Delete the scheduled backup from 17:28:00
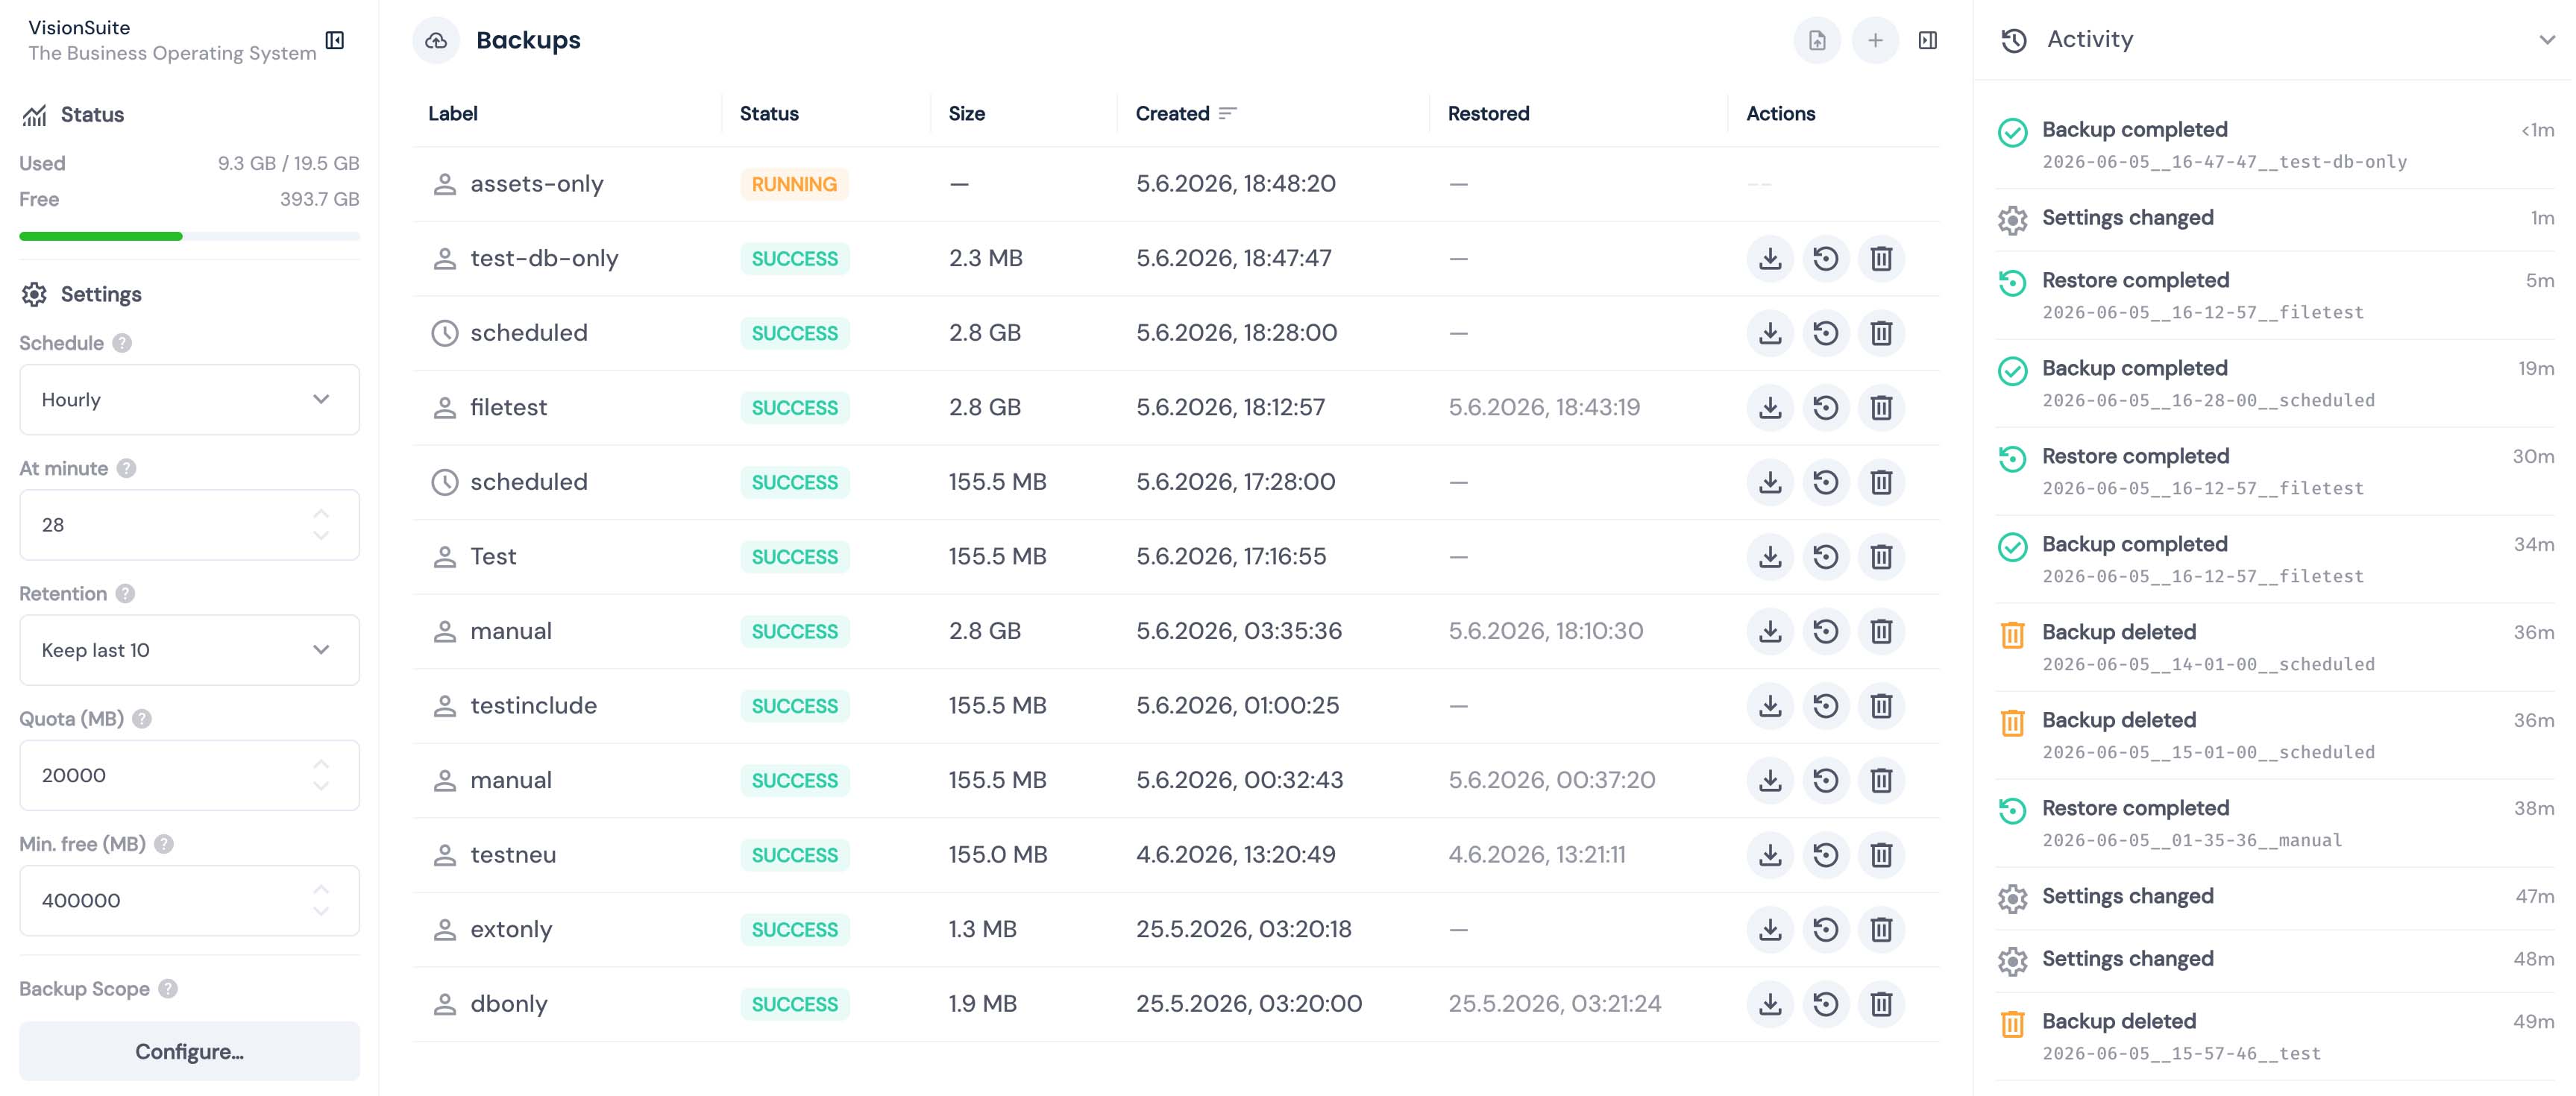The width and height of the screenshot is (2576, 1096). [1881, 482]
